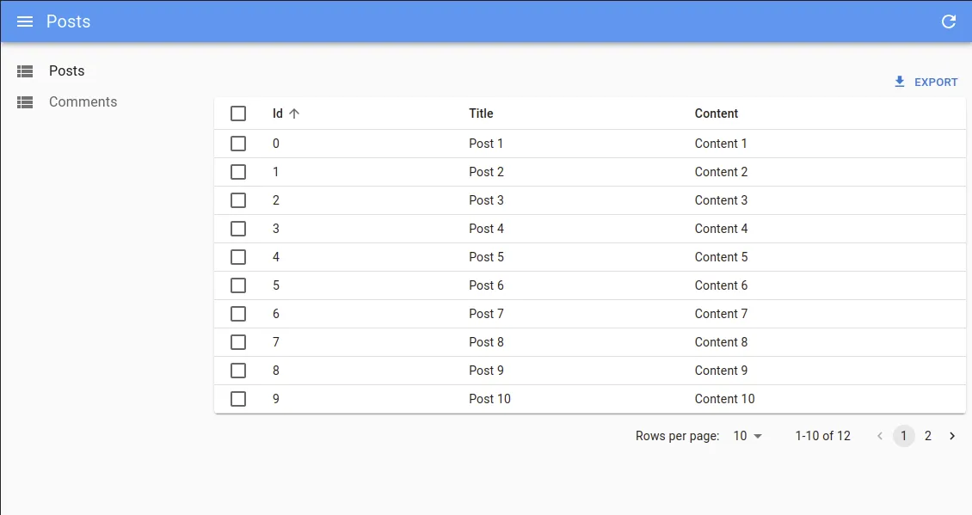The image size is (972, 515).
Task: Go to next page with right chevron
Action: [951, 436]
